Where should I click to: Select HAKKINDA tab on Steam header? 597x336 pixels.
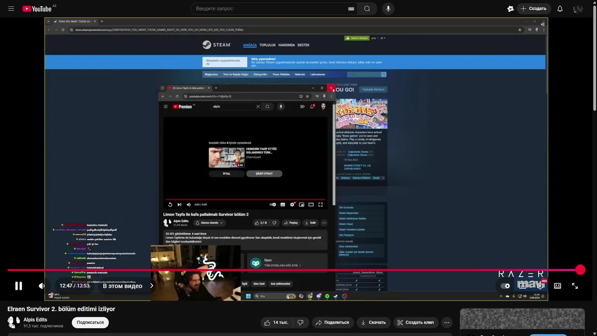pos(287,45)
